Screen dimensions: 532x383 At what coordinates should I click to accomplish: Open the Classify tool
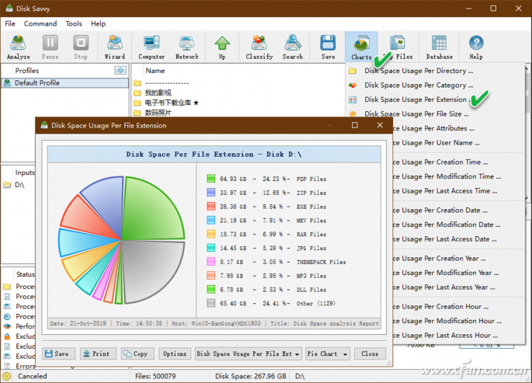259,47
